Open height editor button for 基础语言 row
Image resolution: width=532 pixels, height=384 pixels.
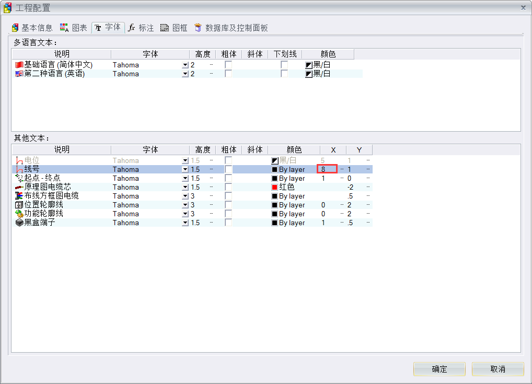pyautogui.click(x=211, y=65)
